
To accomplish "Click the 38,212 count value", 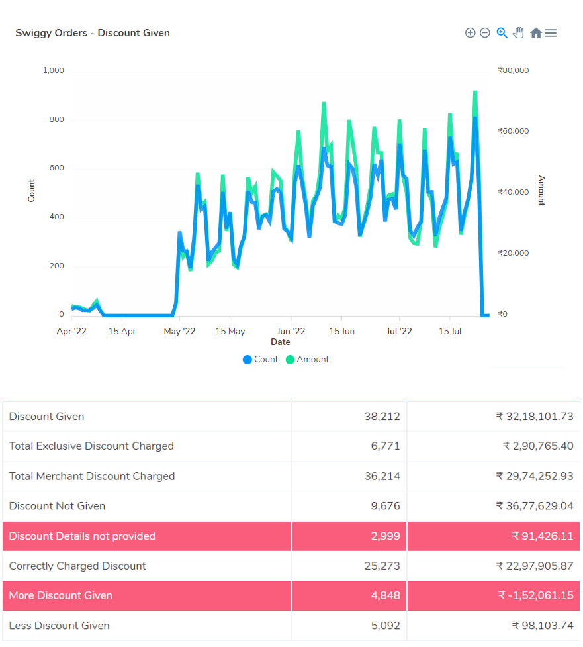I will coord(382,417).
